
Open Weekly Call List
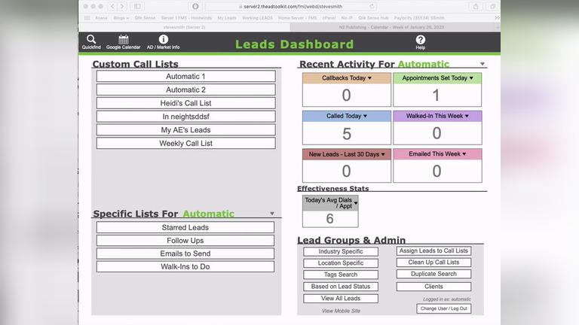(x=185, y=144)
